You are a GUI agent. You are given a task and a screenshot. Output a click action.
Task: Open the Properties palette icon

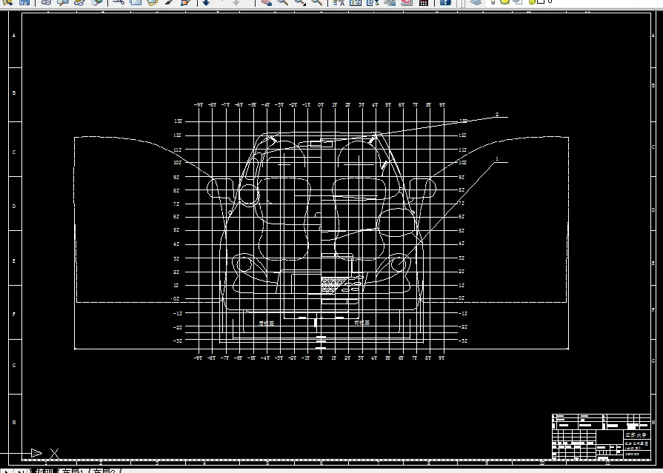(339, 2)
